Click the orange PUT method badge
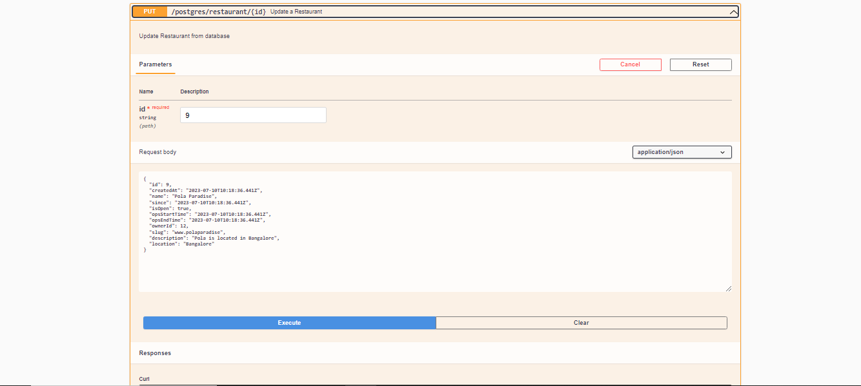The width and height of the screenshot is (861, 386). (x=149, y=11)
